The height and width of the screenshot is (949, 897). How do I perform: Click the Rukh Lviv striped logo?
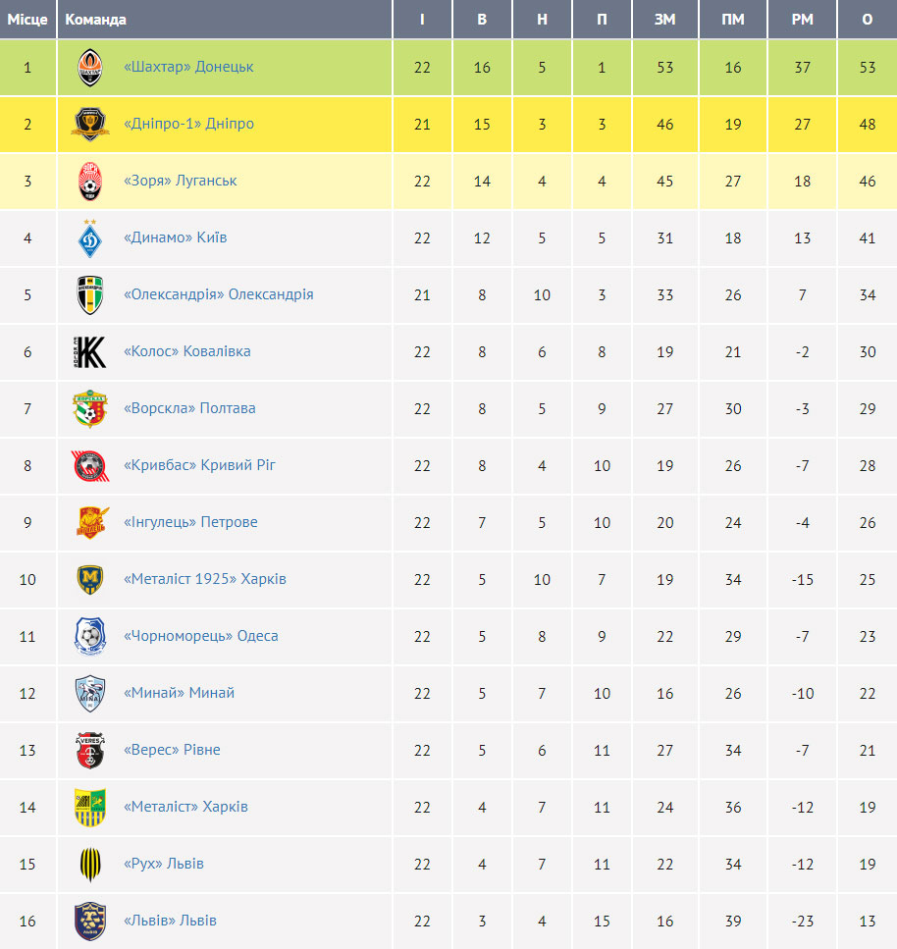point(90,865)
